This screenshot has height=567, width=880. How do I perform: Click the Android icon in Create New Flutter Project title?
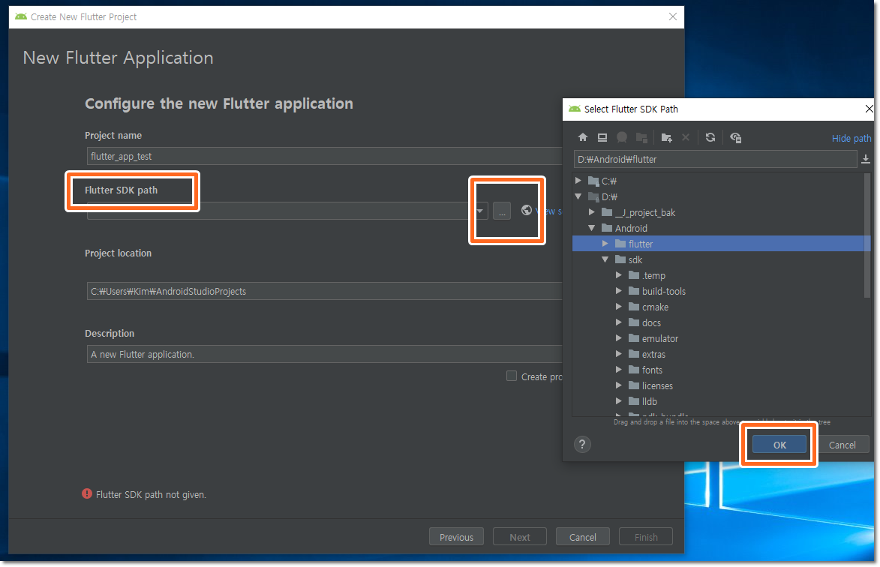[x=21, y=16]
